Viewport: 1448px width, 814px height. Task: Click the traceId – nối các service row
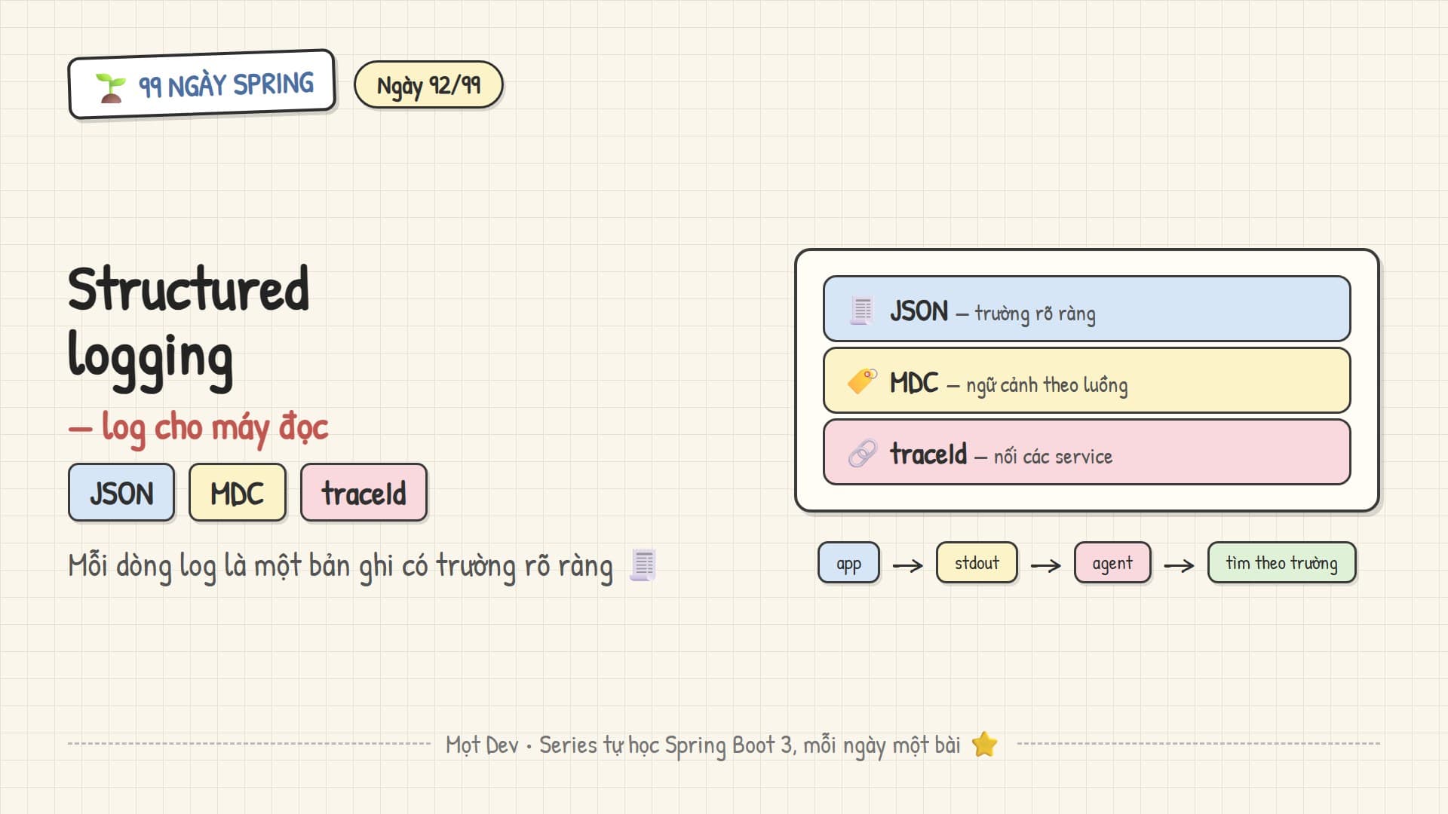coord(1087,452)
